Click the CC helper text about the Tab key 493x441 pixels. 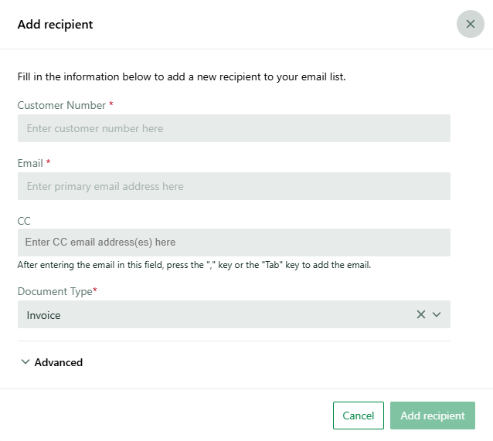point(194,265)
